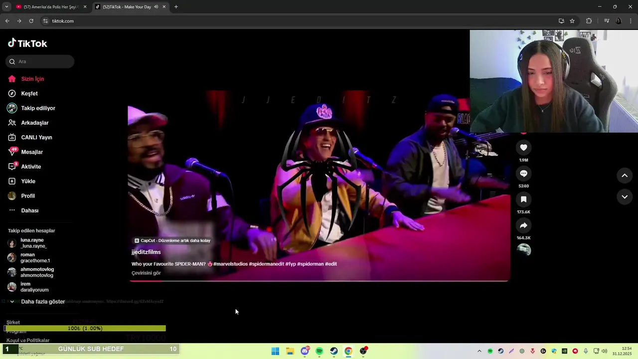Open Chrome profile avatar
The image size is (638, 359).
coord(619,21)
